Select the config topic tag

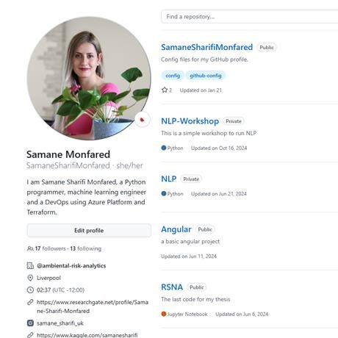coord(173,76)
